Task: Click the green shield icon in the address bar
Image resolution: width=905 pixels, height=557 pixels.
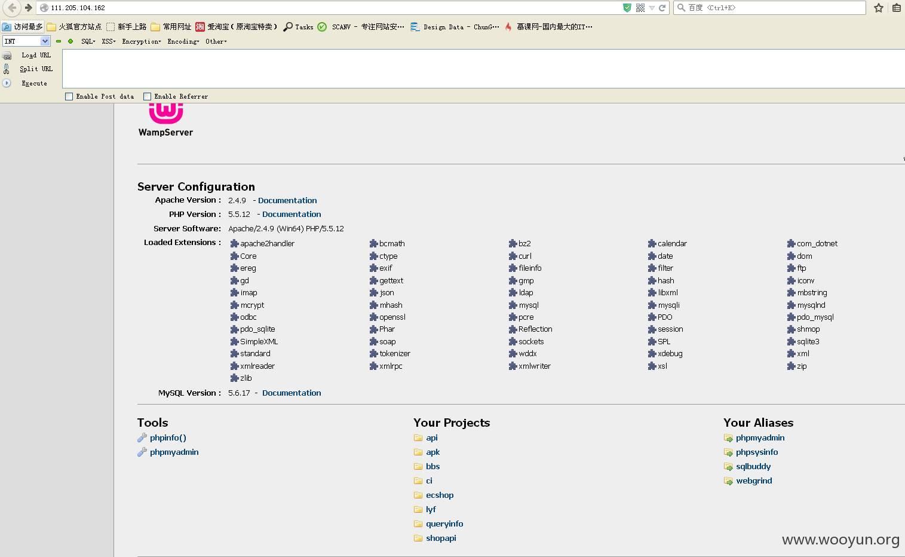Action: [627, 8]
